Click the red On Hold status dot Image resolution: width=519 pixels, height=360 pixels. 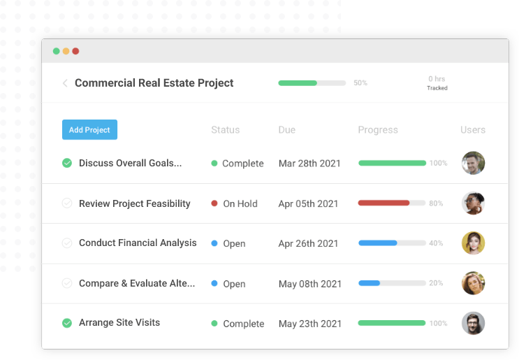coord(214,203)
